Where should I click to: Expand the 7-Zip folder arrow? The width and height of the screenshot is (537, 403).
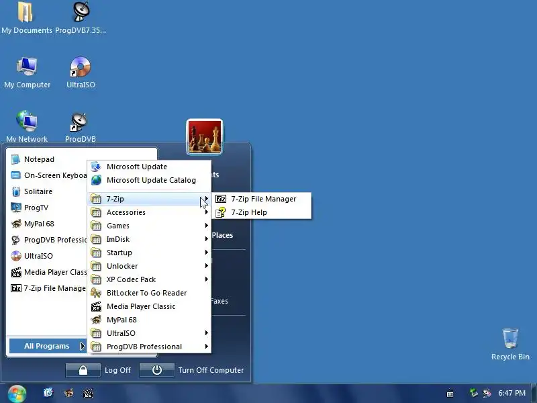(x=206, y=199)
